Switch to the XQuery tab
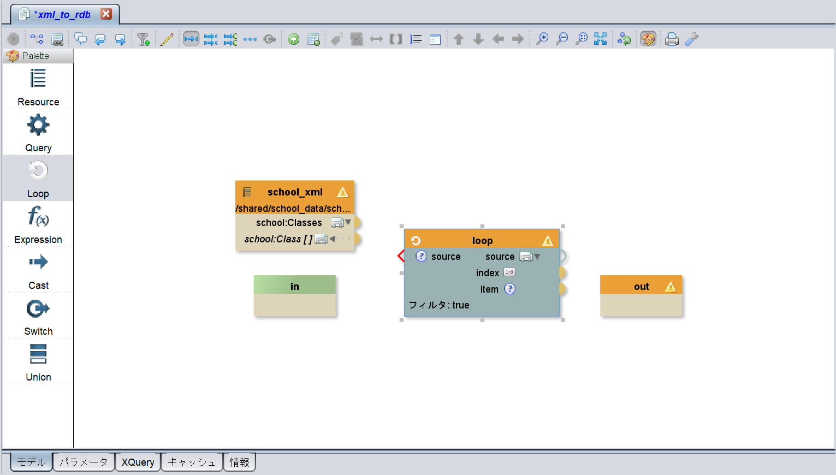Viewport: 836px width, 475px height. pos(138,462)
